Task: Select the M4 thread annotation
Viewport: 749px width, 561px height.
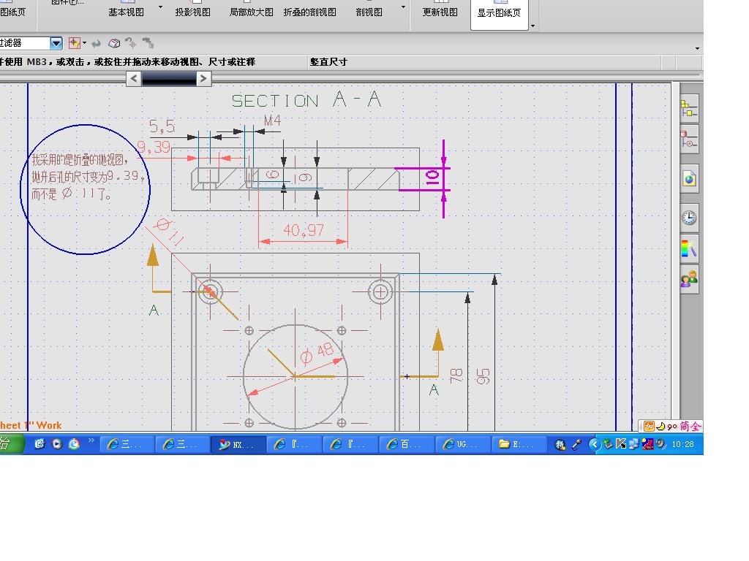Action: tap(272, 121)
